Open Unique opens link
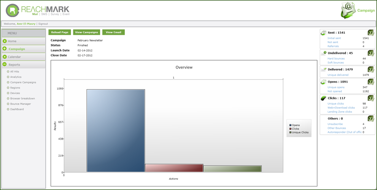The height and width of the screenshot is (190, 377). 336,87
